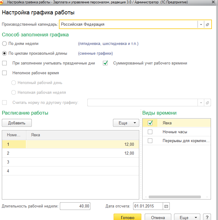The width and height of the screenshot is (218, 220).
Task: Confirm with the 'Готово' button
Action: (127, 218)
